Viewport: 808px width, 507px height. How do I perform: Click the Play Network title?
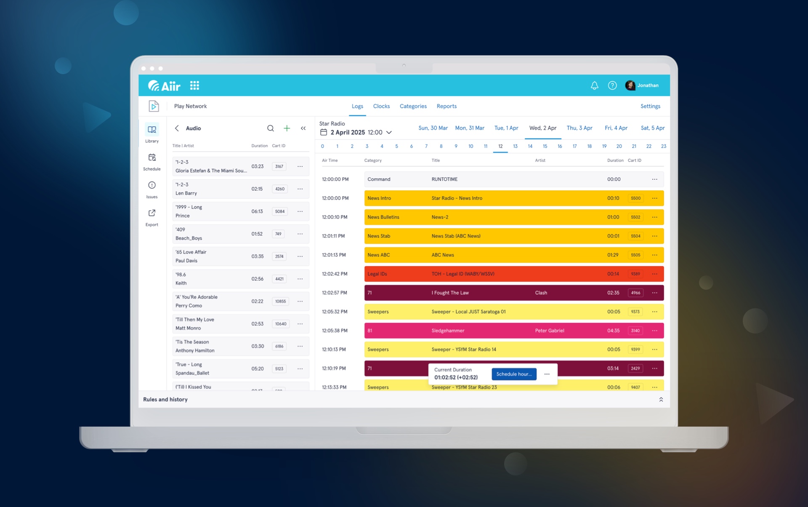(190, 106)
